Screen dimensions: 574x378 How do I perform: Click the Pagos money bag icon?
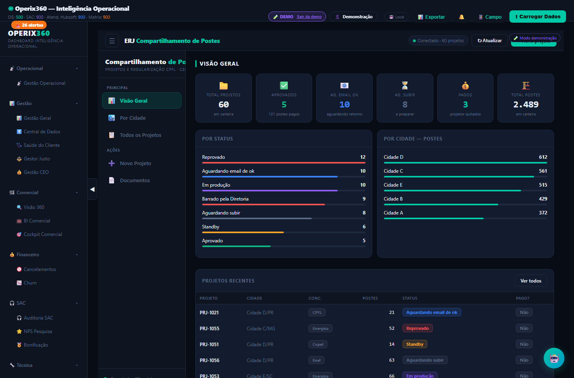pyautogui.click(x=465, y=86)
